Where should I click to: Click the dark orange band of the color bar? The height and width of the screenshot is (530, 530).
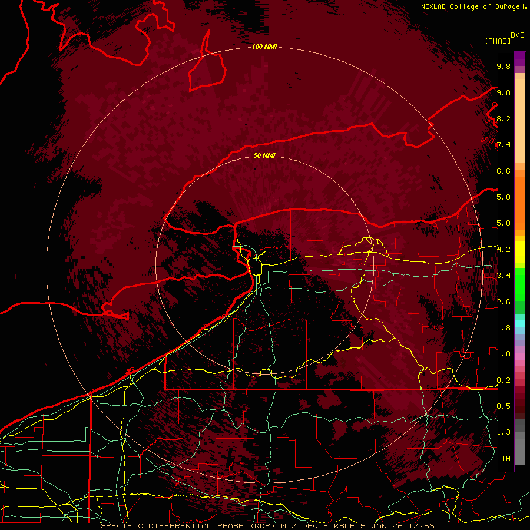tap(520, 203)
